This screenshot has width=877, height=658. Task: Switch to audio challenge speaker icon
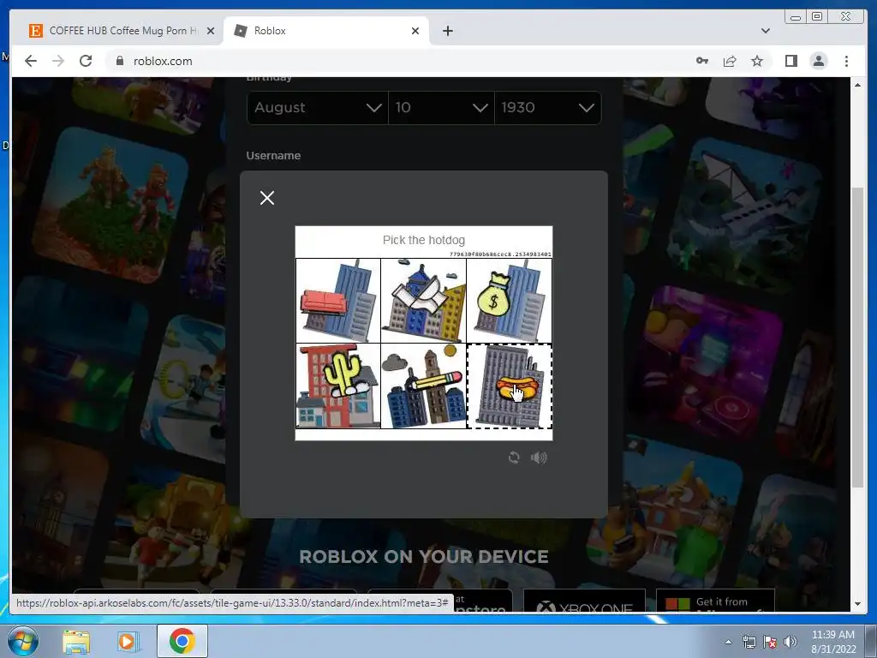pos(539,458)
